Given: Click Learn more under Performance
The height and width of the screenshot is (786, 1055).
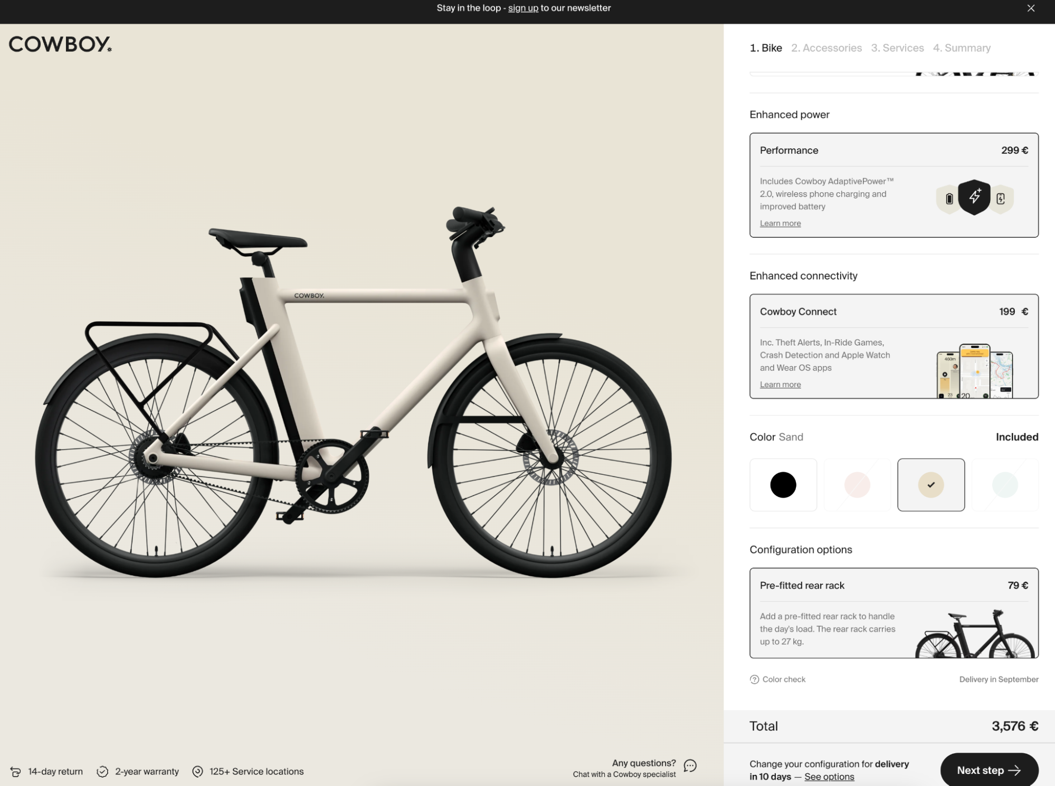Looking at the screenshot, I should [x=780, y=223].
